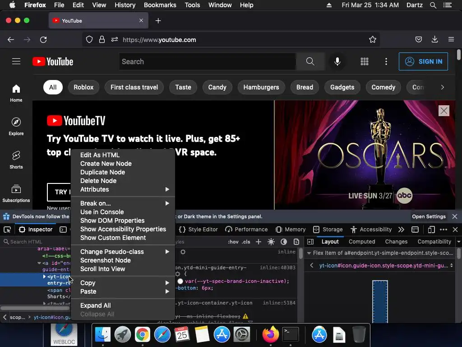Click the Save to Pocket icon
The height and width of the screenshot is (347, 462).
click(418, 40)
